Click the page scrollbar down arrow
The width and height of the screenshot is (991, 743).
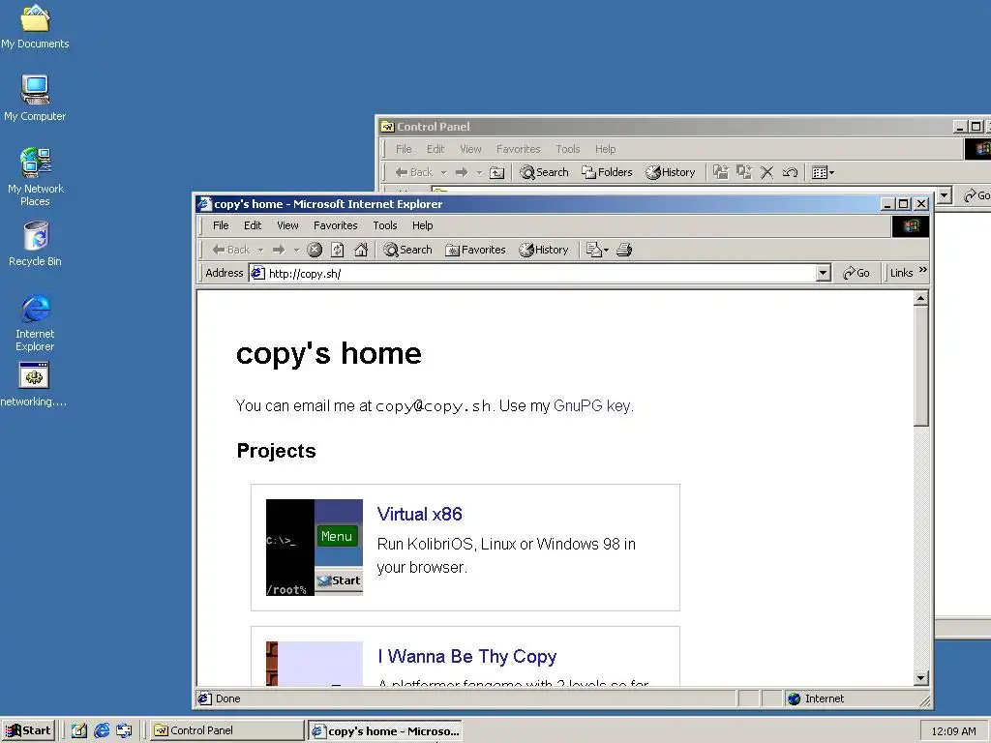921,678
